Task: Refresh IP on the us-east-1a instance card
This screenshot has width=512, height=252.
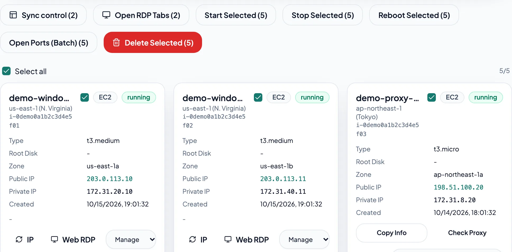Action: [25, 240]
